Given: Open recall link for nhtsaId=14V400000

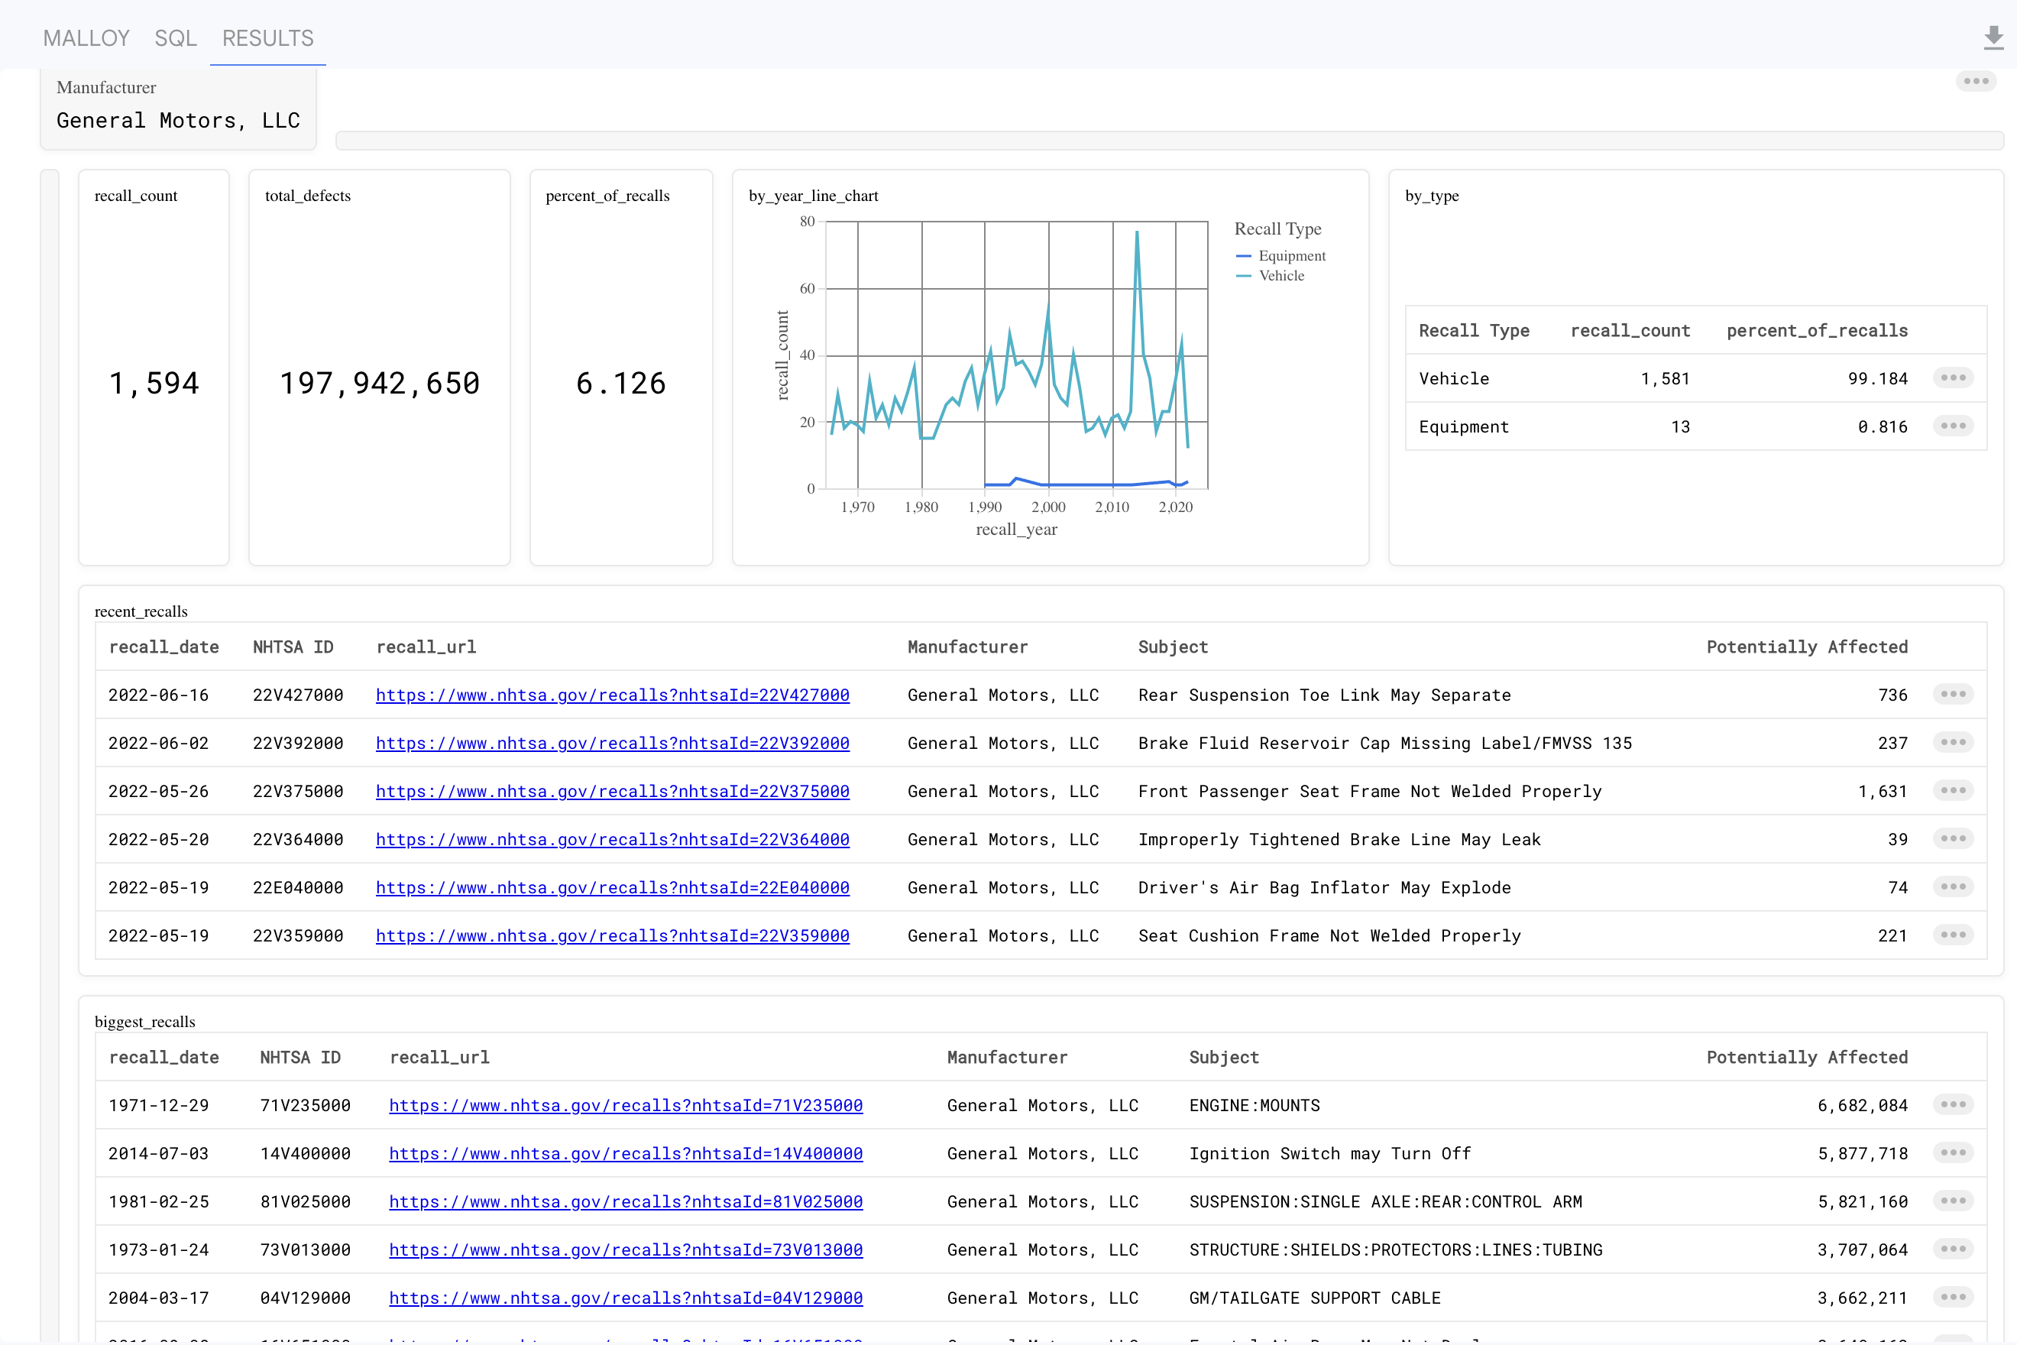Looking at the screenshot, I should [626, 1153].
